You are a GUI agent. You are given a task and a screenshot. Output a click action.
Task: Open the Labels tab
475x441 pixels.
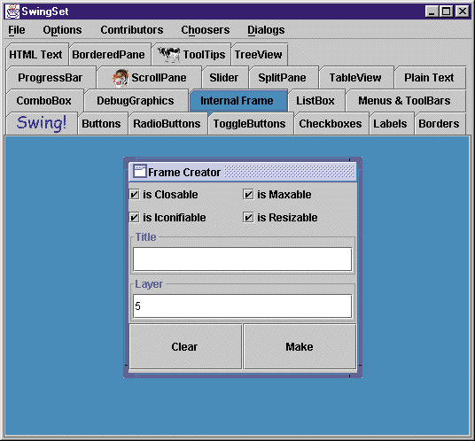point(392,123)
